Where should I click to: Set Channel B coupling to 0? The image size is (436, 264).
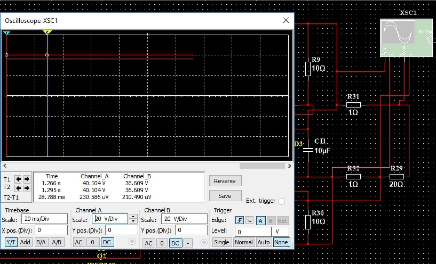(x=162, y=243)
